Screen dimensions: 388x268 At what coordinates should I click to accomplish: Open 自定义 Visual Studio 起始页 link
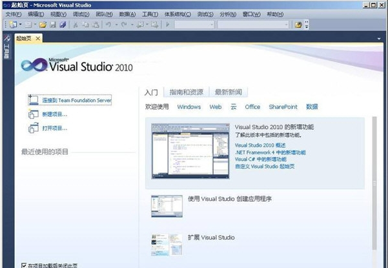(265, 167)
